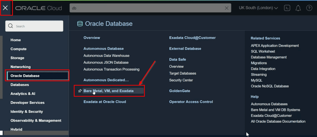Select Databases in the navigation menu

pos(20,85)
